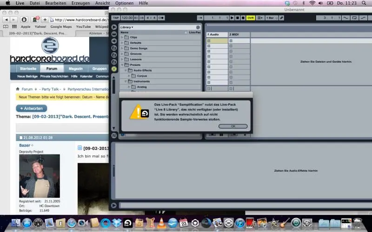Expand the Demo Songs folder
Viewport: 372px width, 232px height.
pyautogui.click(x=122, y=48)
